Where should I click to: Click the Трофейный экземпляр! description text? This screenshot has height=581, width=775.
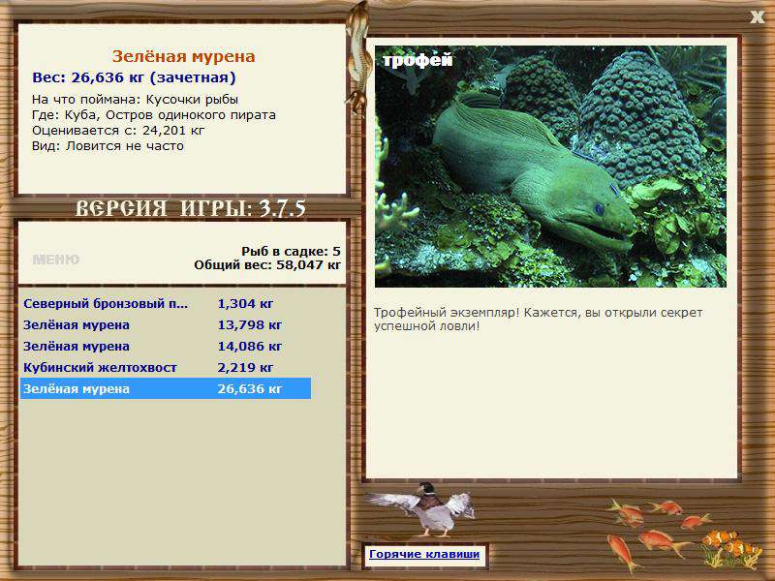click(x=538, y=320)
